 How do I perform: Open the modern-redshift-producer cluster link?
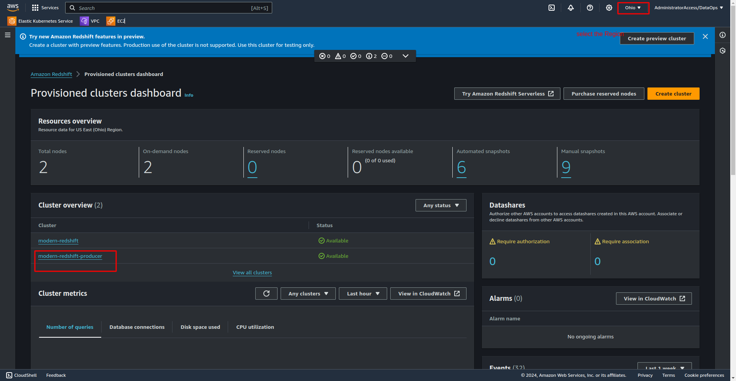[70, 256]
